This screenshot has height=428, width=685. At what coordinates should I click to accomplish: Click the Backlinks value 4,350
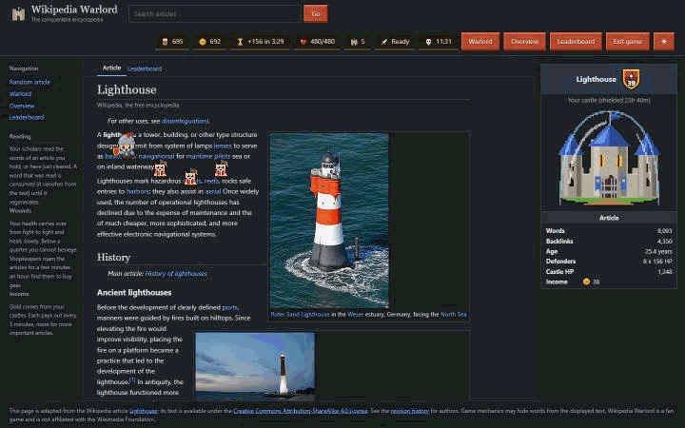tap(664, 241)
